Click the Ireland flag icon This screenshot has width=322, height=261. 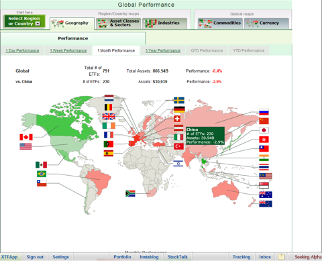109,125
